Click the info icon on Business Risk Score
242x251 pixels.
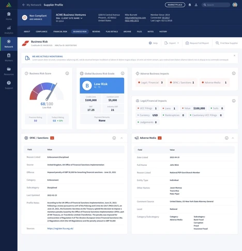point(67,73)
